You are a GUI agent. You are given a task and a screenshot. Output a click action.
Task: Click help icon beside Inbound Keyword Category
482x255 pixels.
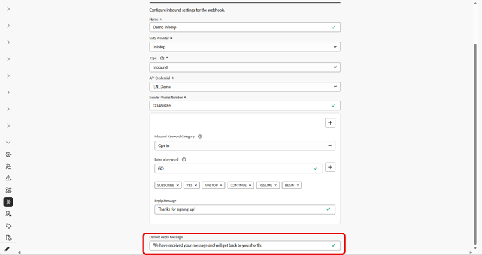pos(200,136)
